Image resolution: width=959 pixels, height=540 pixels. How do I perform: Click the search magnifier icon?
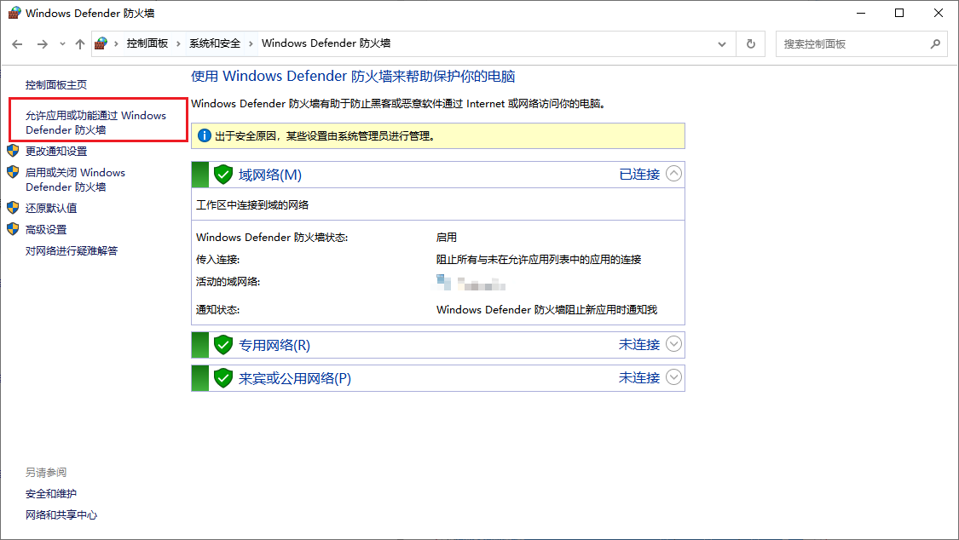click(935, 43)
